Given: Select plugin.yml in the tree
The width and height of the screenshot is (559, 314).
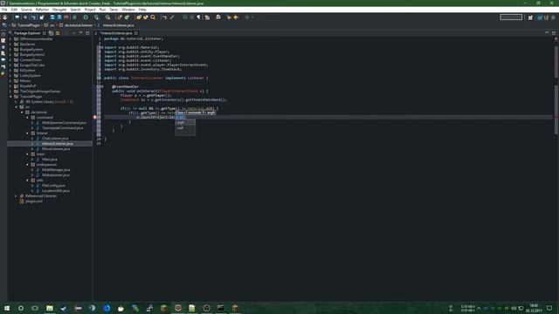Looking at the screenshot, I should pos(34,201).
